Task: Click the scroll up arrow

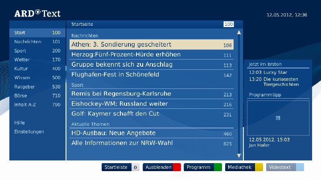Action: 239,32
